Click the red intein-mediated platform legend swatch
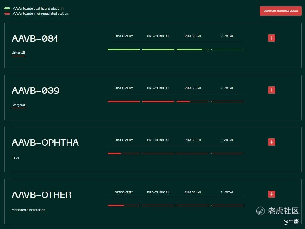Screen dimensions: 305x229 coord(7,14)
